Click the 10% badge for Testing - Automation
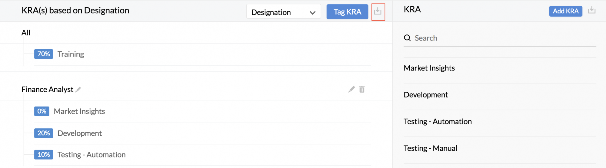 [44, 155]
